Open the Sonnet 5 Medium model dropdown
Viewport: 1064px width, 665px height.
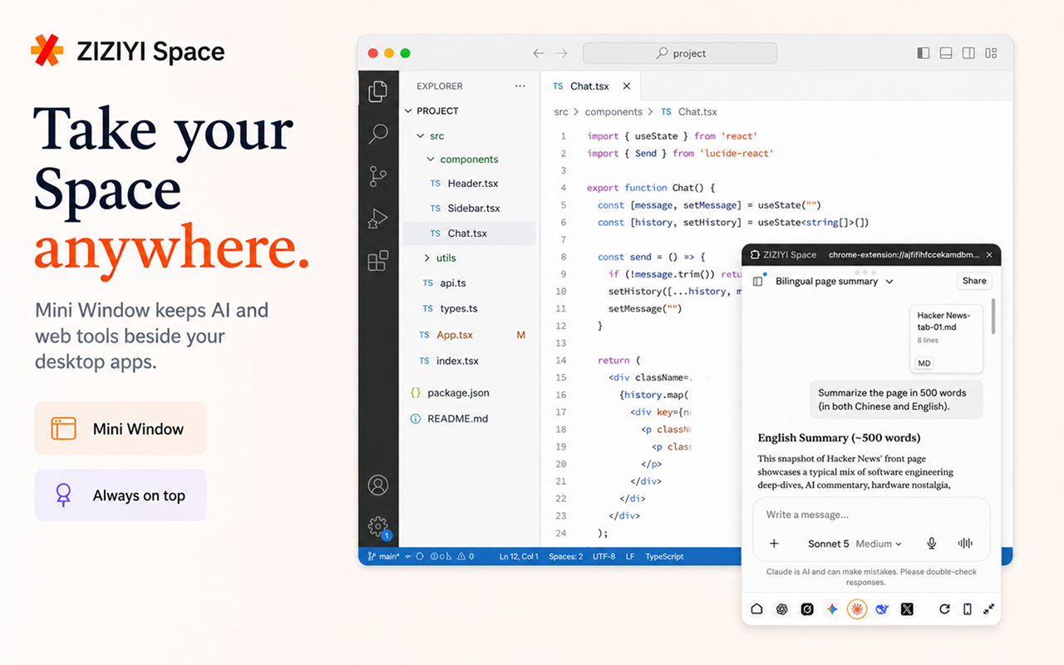855,544
